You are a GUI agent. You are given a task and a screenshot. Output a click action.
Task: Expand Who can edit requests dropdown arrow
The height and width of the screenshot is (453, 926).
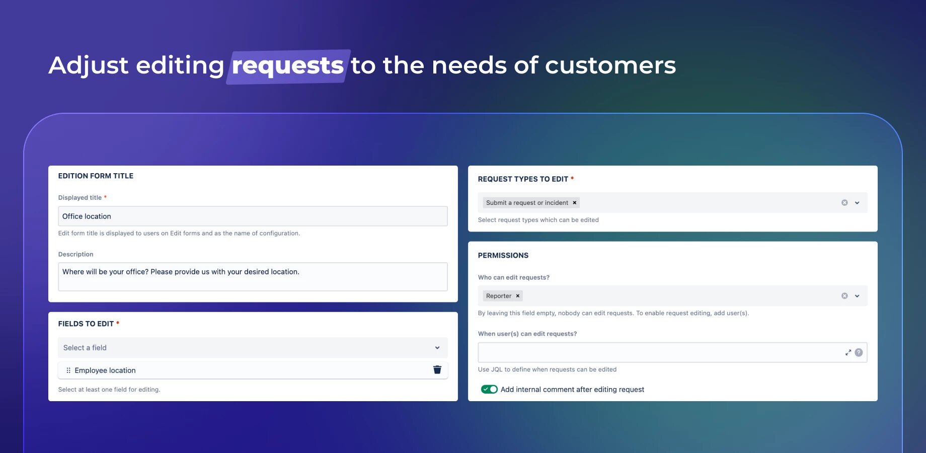click(857, 296)
